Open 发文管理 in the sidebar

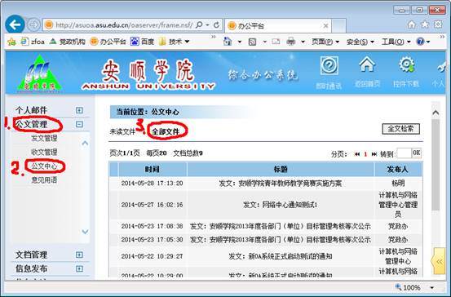click(44, 138)
